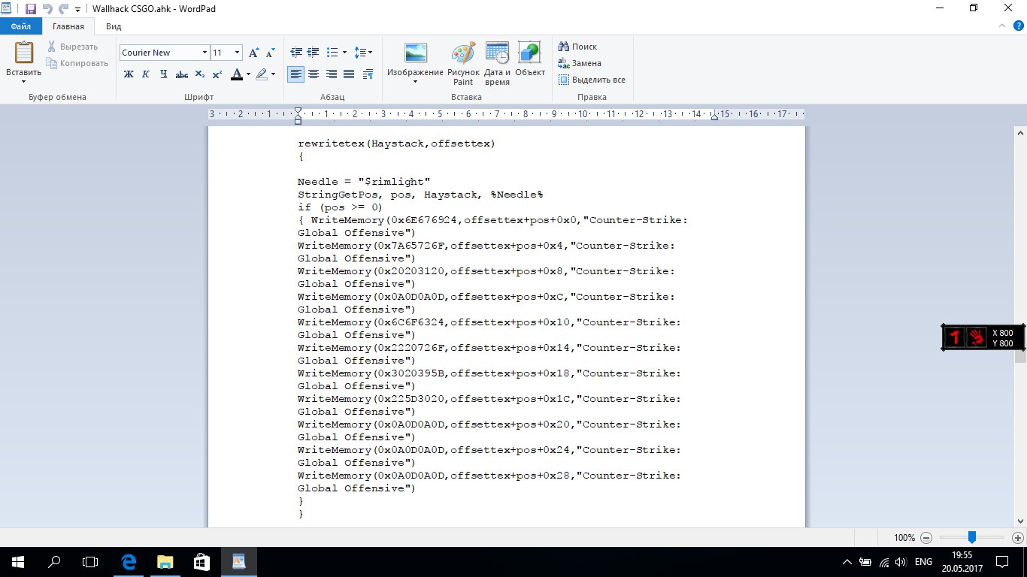Paste with the Вставить clipboard icon
This screenshot has height=577, width=1027.
24,53
